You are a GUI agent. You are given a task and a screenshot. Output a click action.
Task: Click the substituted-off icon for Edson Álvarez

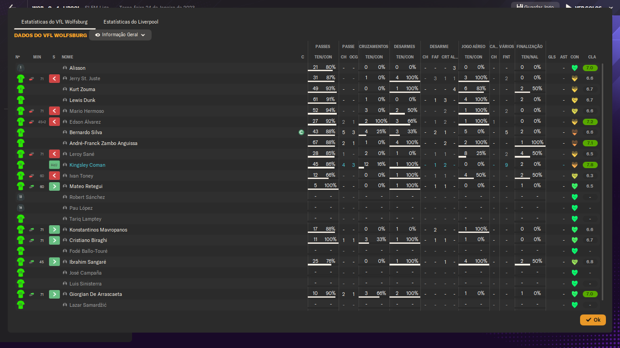(x=54, y=122)
